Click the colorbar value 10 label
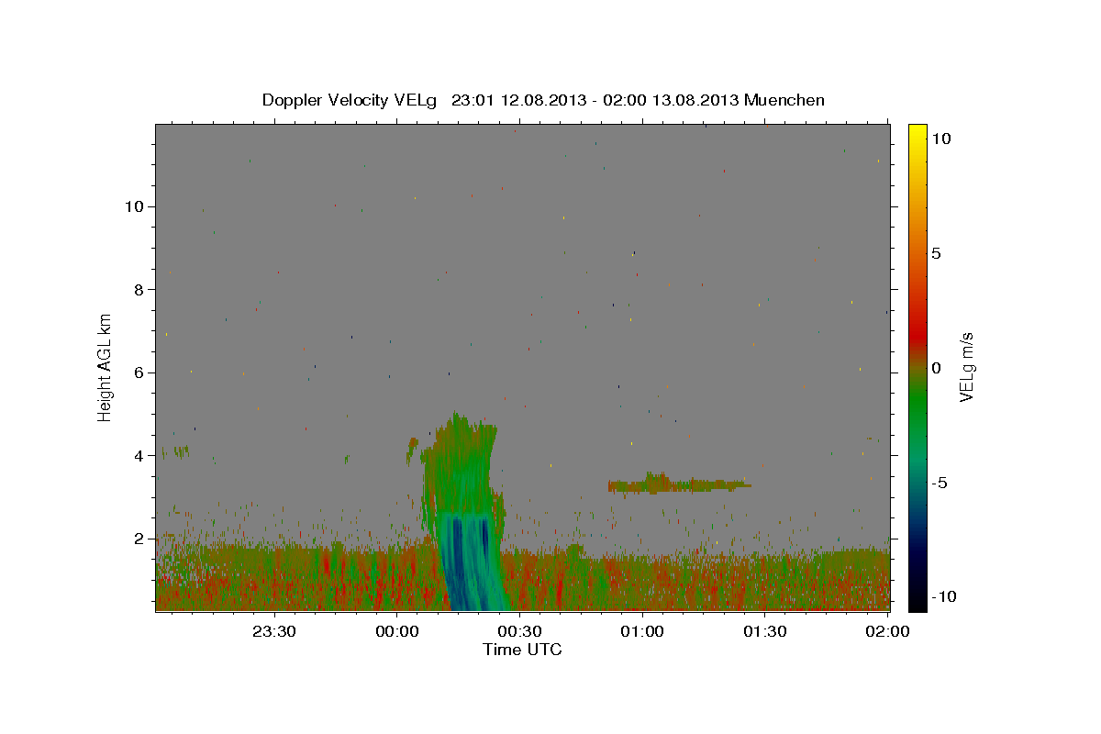This screenshot has height=734, width=1101. pyautogui.click(x=940, y=139)
